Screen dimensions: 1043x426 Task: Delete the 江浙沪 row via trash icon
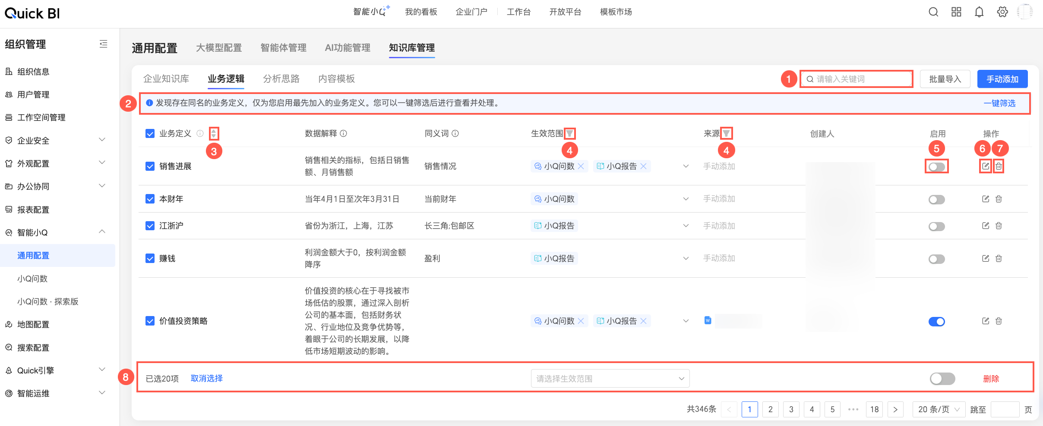(999, 226)
